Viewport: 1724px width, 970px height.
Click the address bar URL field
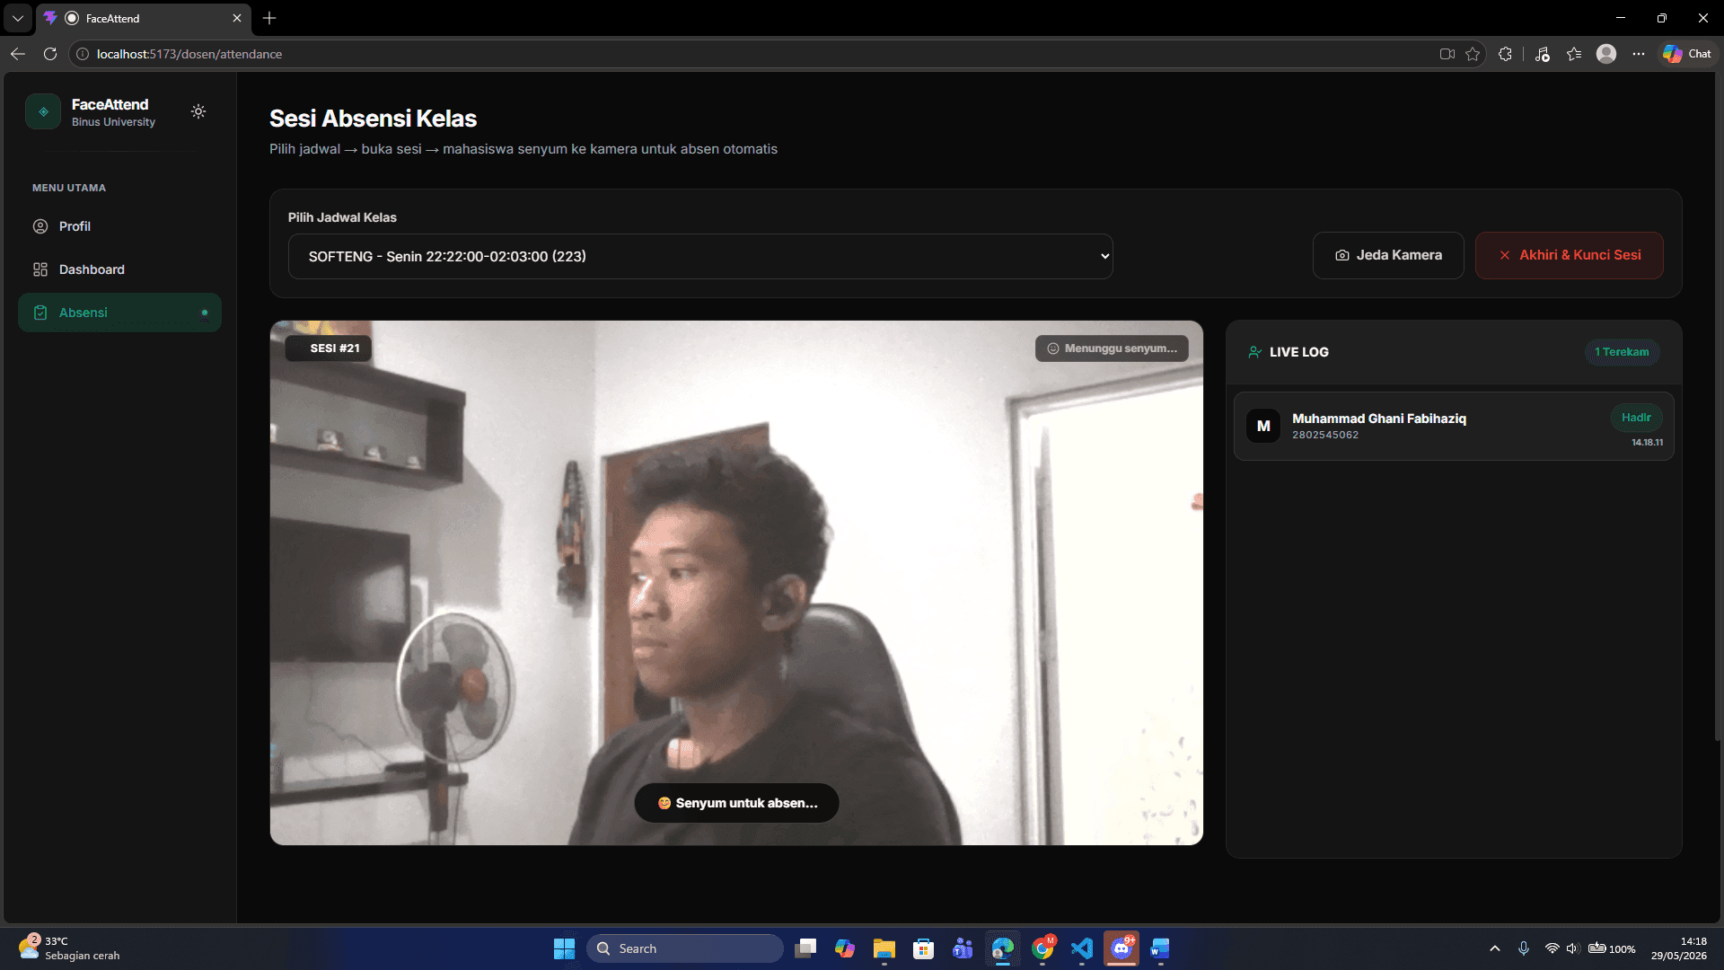tap(754, 54)
